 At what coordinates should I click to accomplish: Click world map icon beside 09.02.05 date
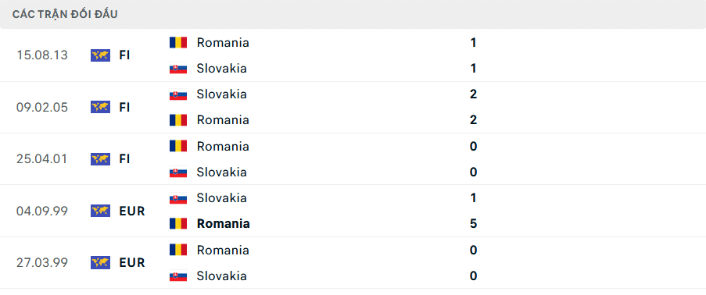pos(100,107)
